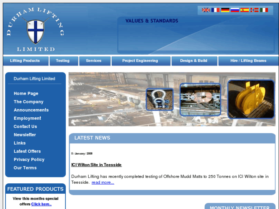Open Links page from sidebar
This screenshot has height=209, width=279.
(20, 143)
